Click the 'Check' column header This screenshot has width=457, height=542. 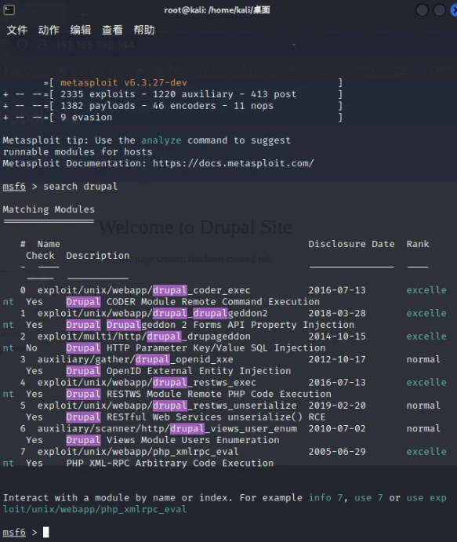(40, 256)
